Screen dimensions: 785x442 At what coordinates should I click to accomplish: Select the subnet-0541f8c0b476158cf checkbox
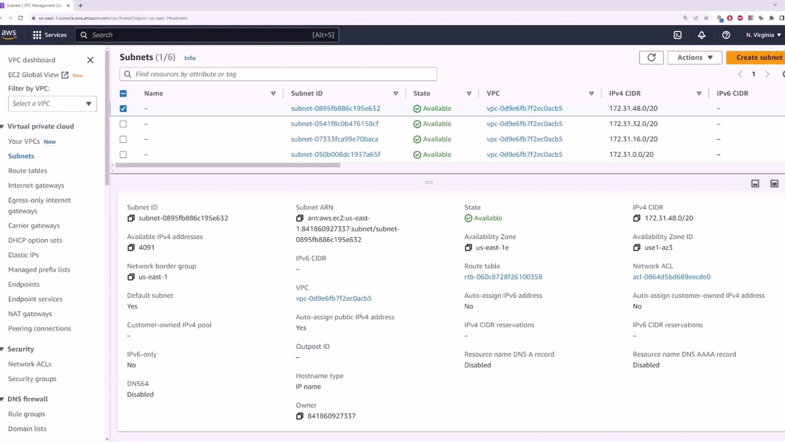tap(123, 124)
